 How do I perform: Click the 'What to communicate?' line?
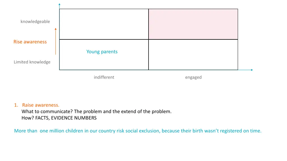point(96,112)
